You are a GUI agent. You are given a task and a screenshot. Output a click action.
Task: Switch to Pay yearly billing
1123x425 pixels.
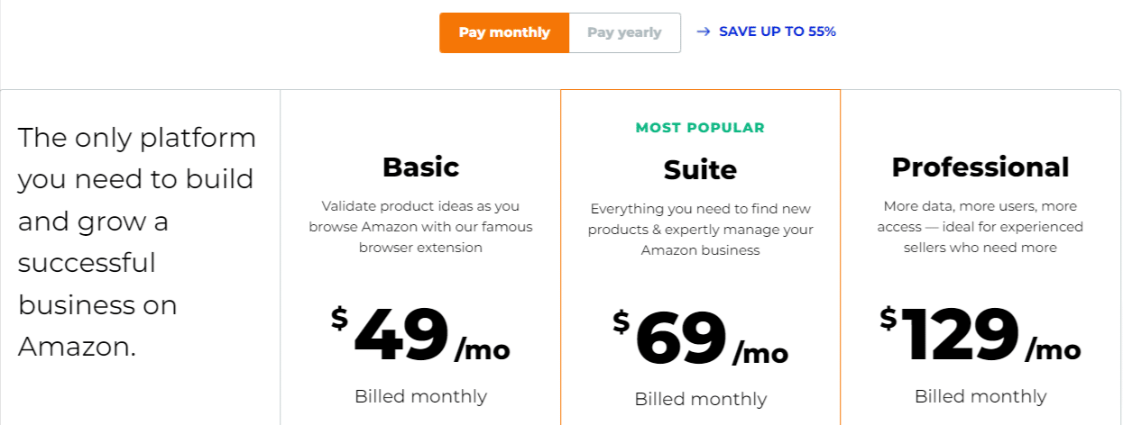pyautogui.click(x=624, y=32)
